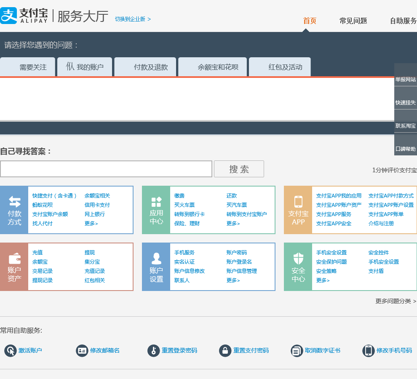Select the 需要关注 problem tab
This screenshot has width=417, height=379.
pyautogui.click(x=27, y=67)
